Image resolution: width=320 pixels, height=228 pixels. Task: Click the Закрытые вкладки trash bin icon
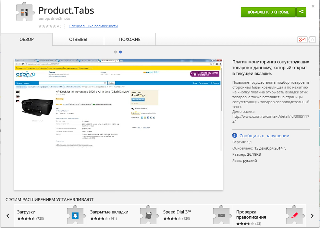[149, 215]
